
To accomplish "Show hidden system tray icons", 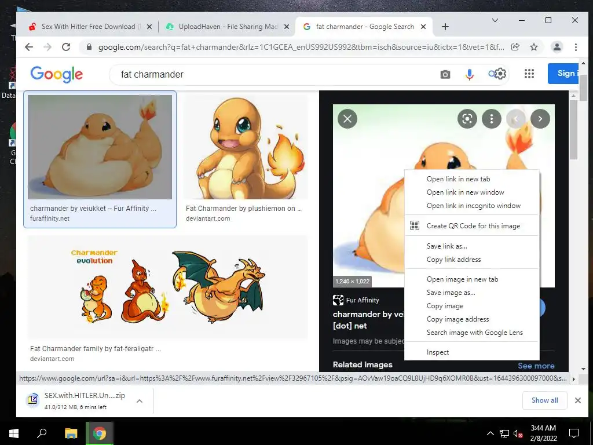I will pos(490,433).
